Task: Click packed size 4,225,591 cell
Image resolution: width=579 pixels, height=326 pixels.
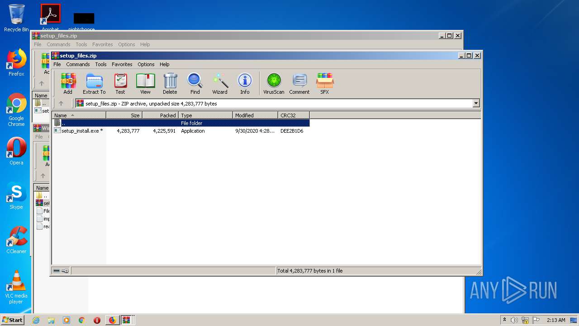Action: [164, 131]
